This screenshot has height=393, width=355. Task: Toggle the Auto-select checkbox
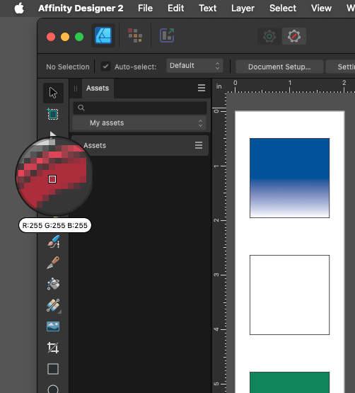click(x=105, y=67)
